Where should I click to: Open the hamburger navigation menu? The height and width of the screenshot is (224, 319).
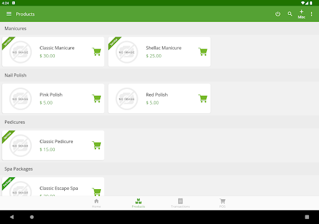9,14
